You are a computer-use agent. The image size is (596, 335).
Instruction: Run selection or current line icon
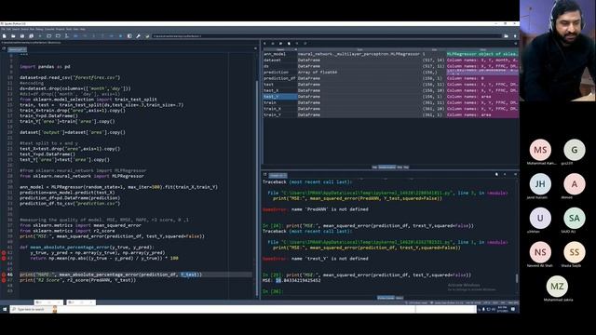(x=66, y=36)
